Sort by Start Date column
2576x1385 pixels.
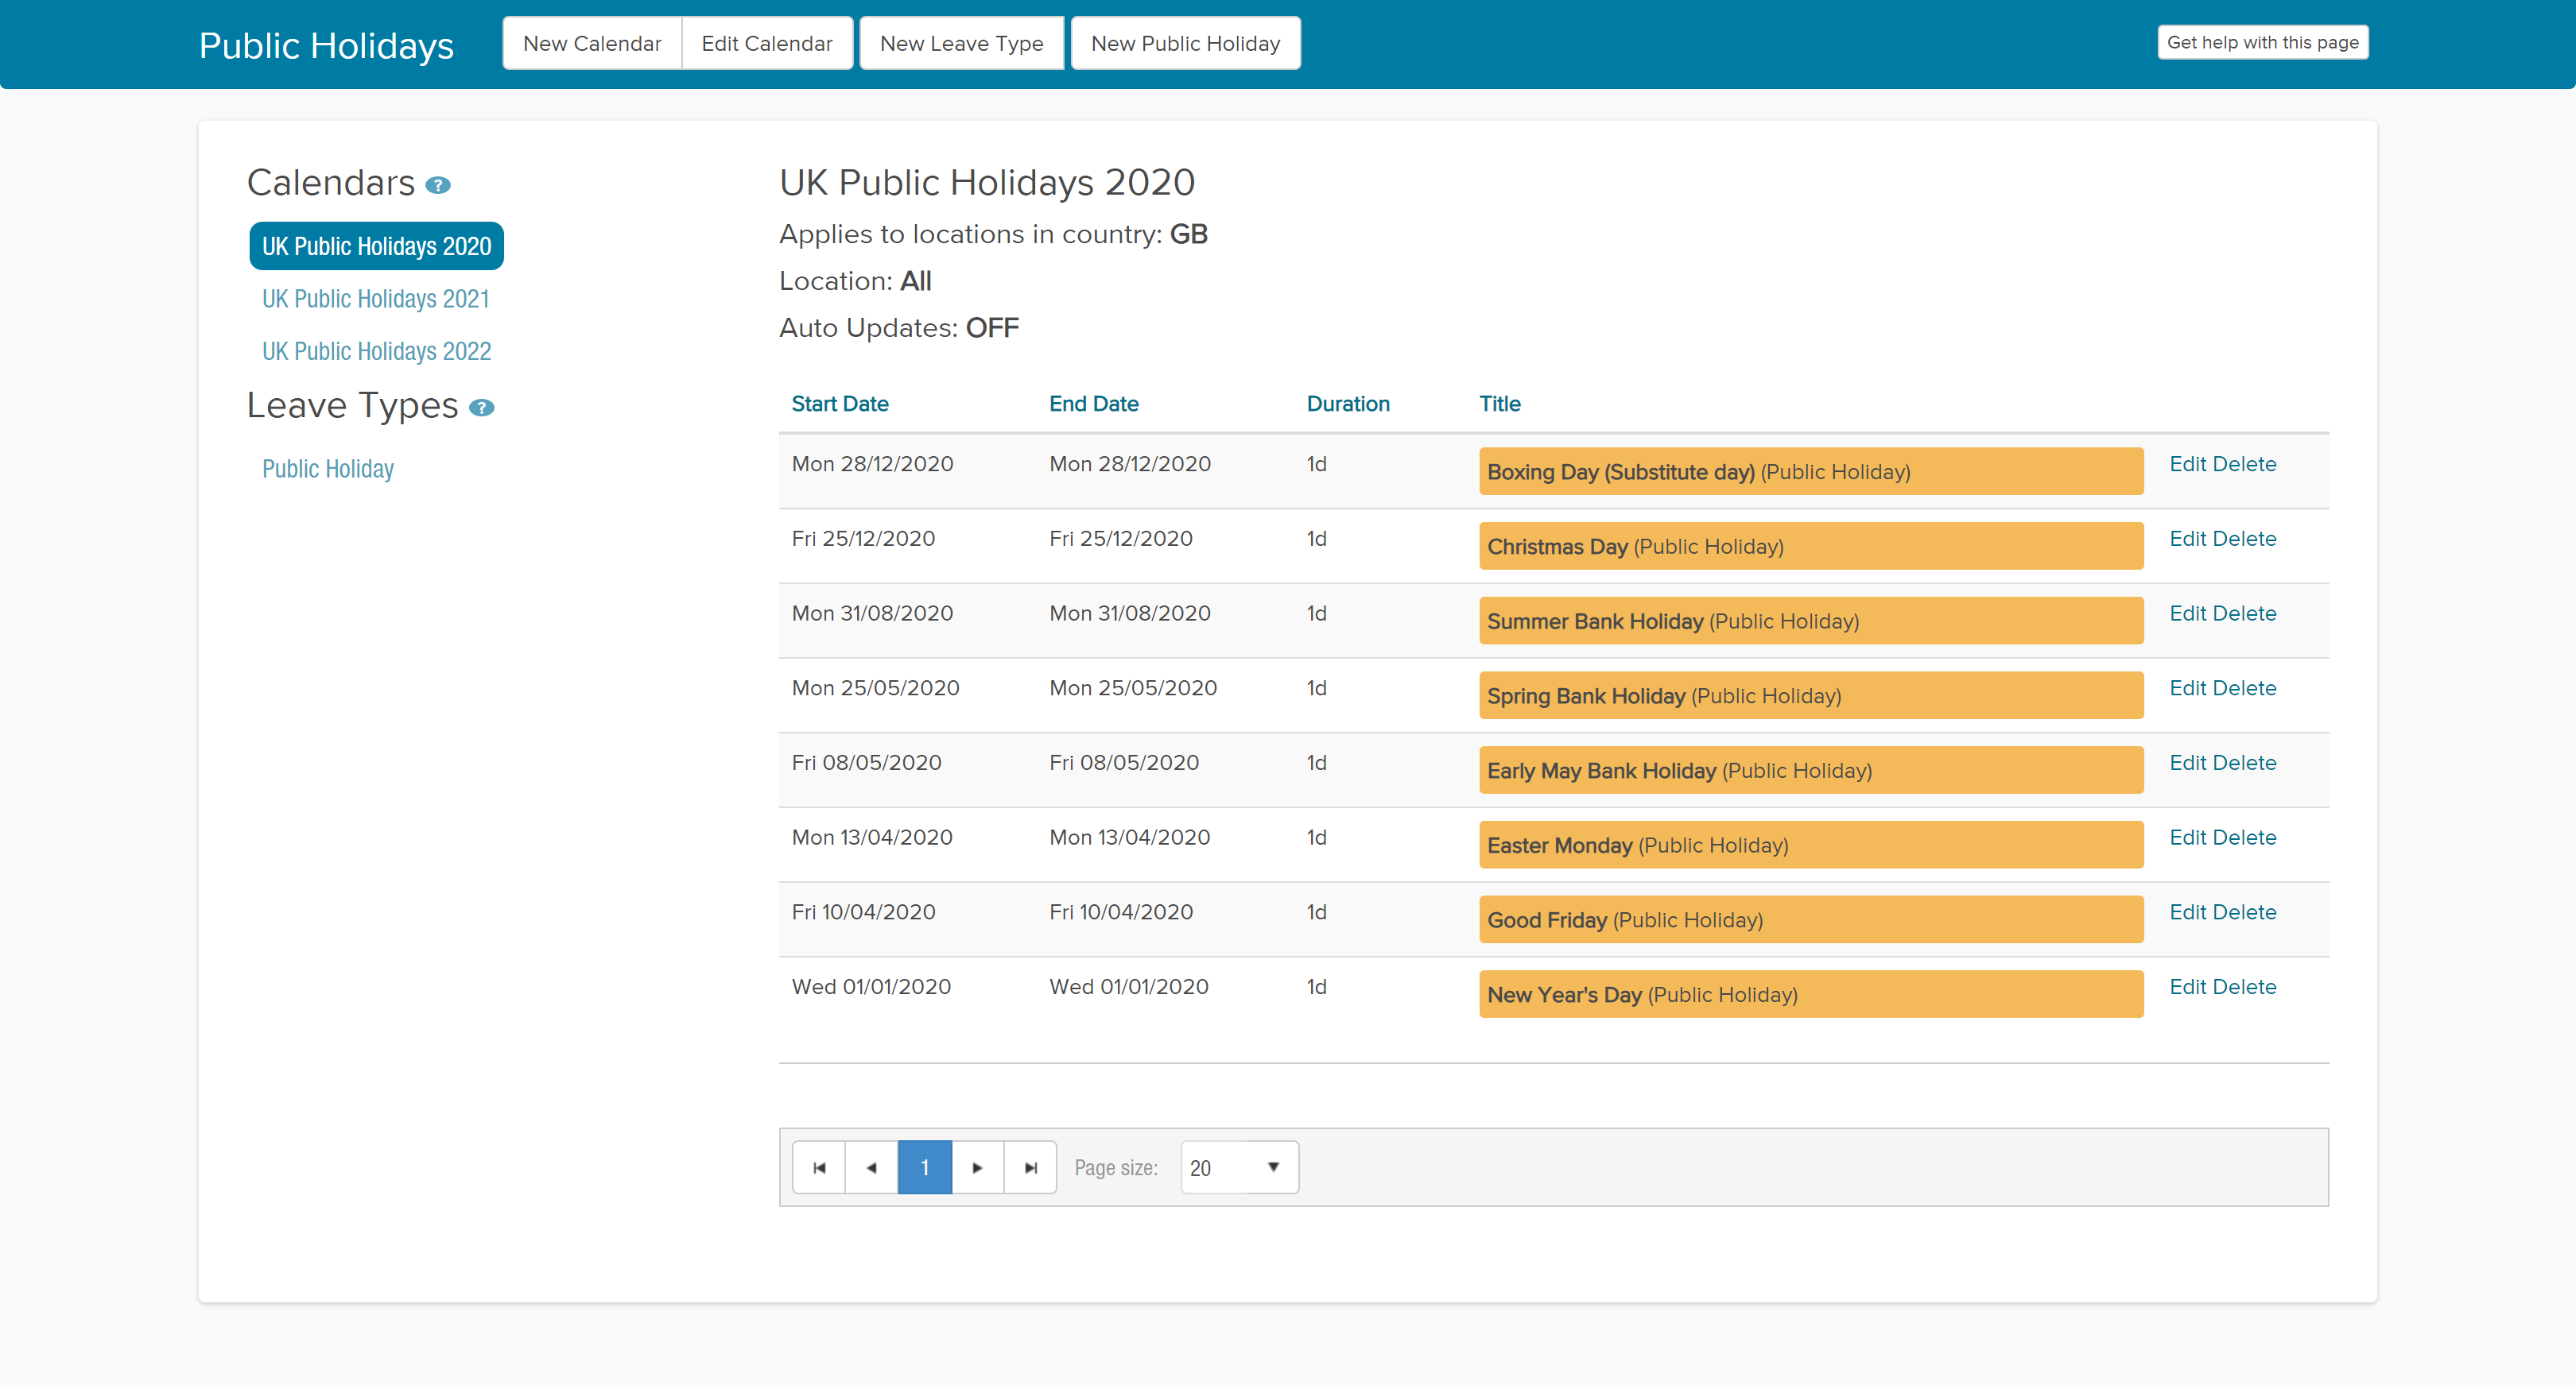coord(840,404)
